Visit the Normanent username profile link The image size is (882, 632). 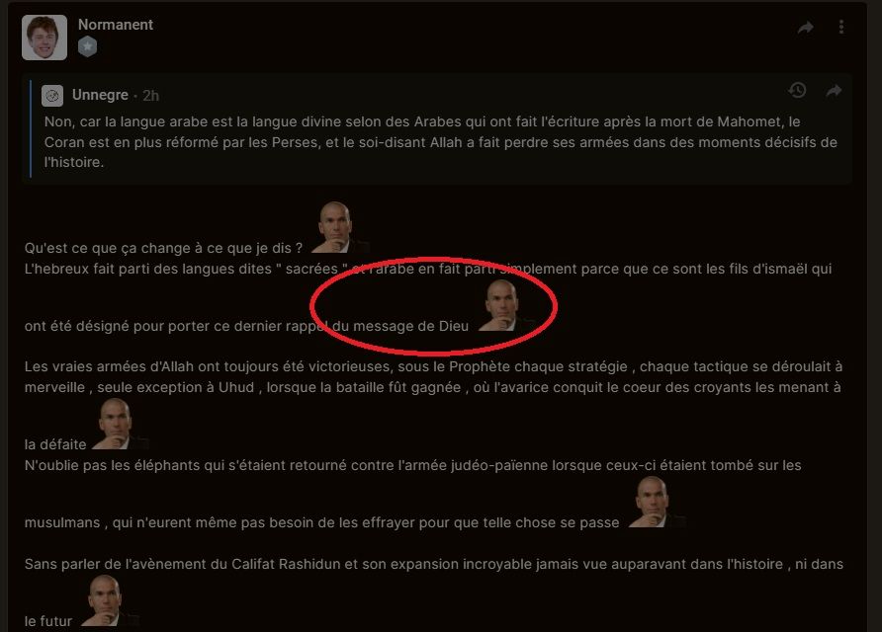point(116,25)
